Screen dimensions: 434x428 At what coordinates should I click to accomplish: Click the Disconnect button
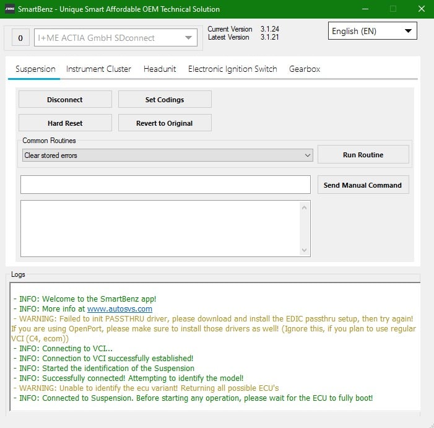pos(65,99)
